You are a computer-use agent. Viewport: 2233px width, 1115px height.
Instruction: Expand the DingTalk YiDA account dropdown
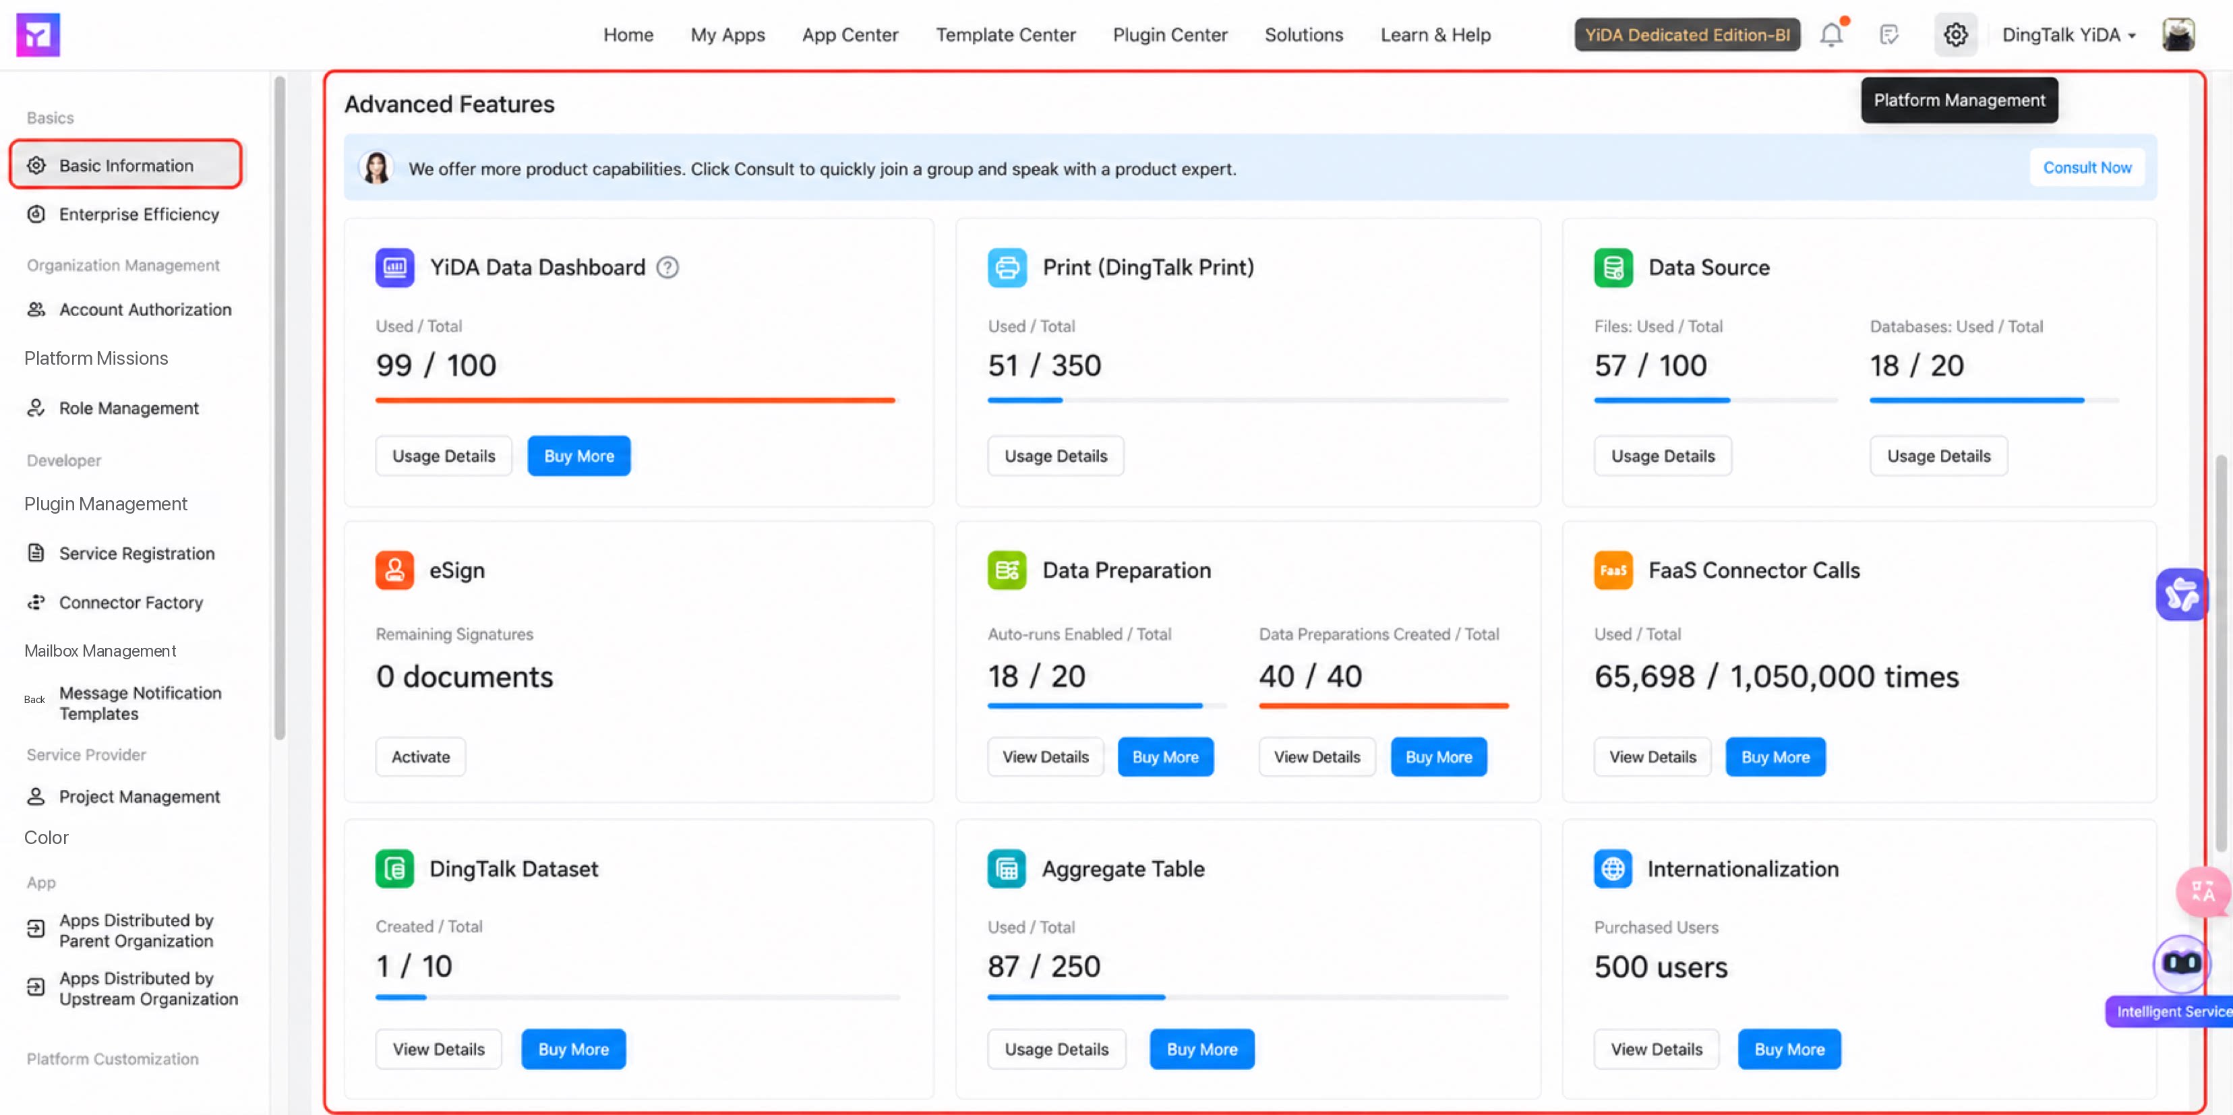click(2068, 34)
